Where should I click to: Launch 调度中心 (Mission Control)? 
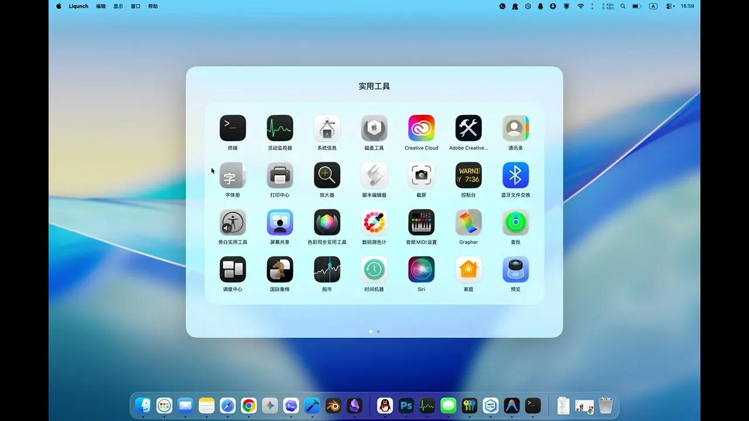tap(233, 270)
